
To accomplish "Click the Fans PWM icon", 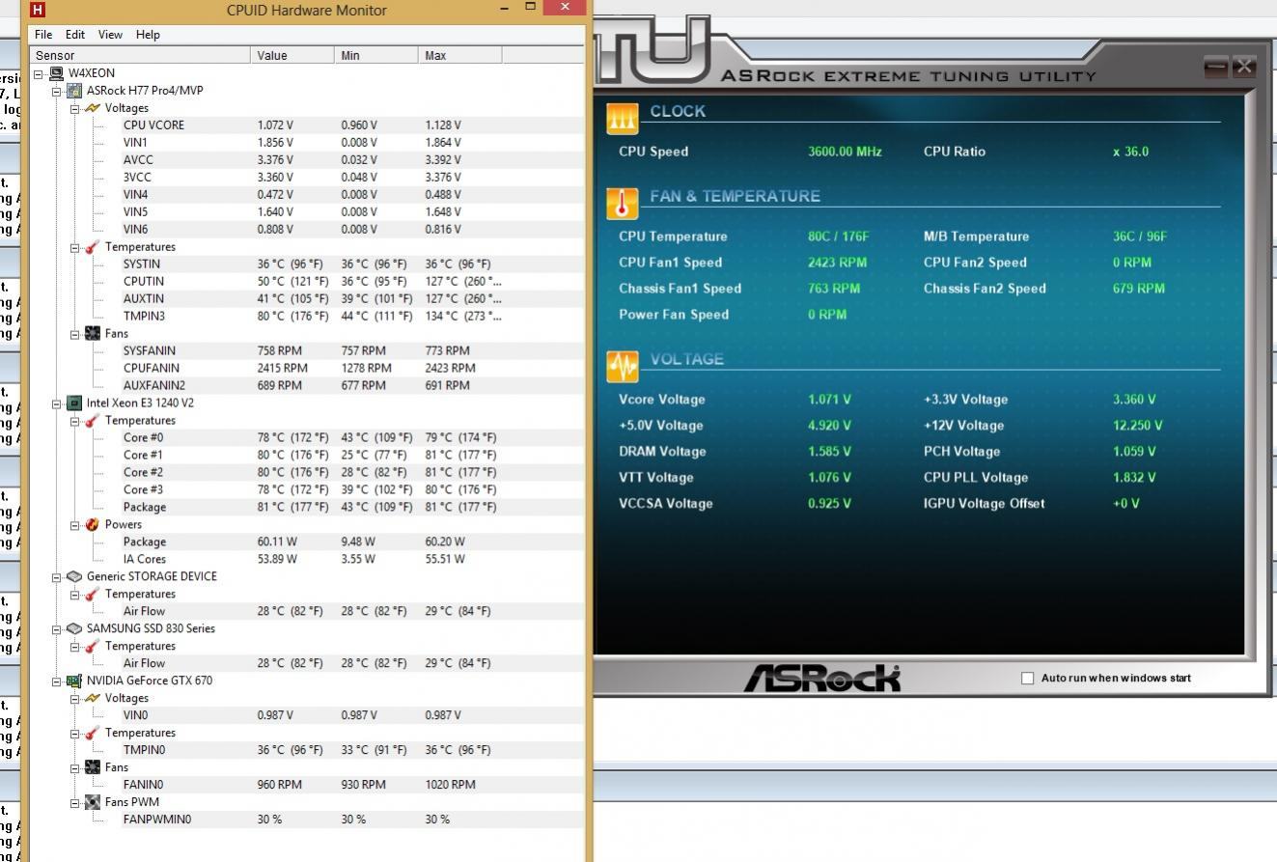I will [93, 802].
